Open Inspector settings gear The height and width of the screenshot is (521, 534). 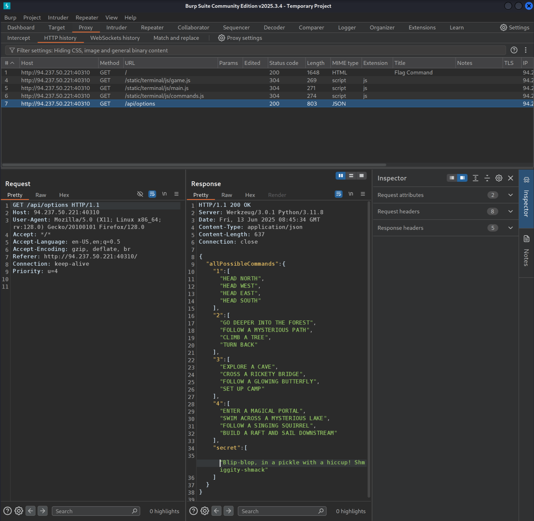coord(499,178)
